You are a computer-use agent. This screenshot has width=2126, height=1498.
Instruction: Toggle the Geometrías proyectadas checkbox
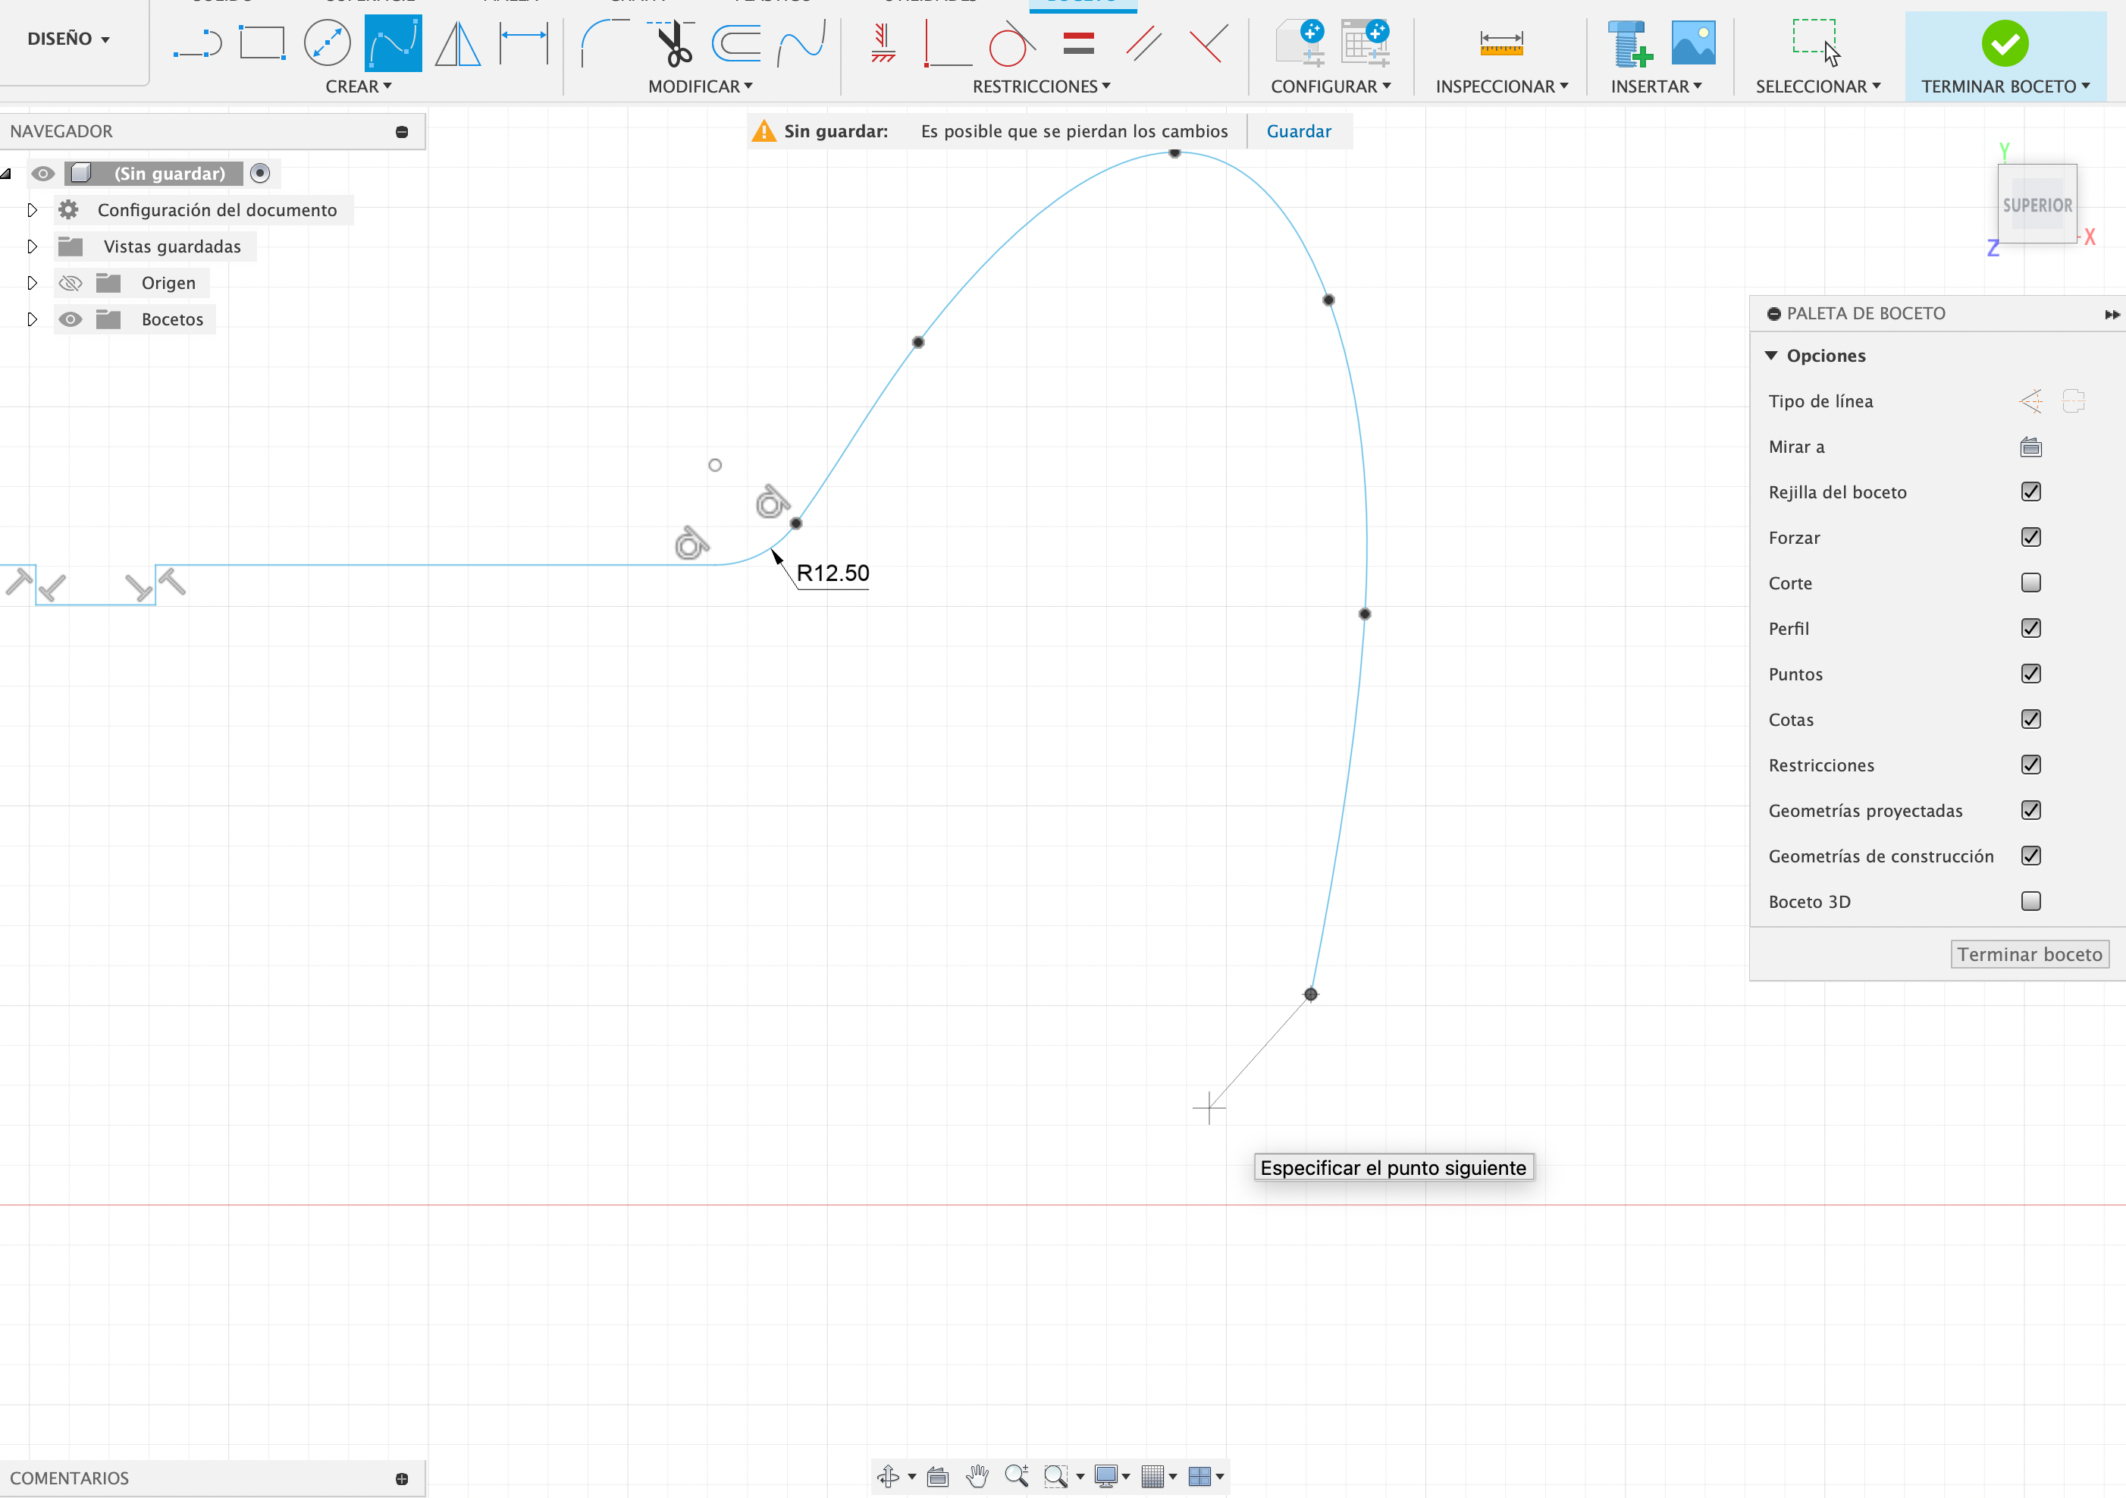click(x=2030, y=810)
